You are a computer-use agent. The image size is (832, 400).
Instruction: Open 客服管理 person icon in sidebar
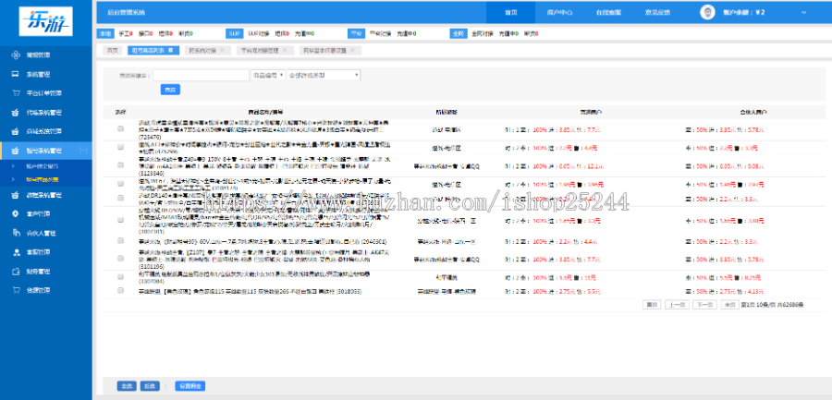pyautogui.click(x=16, y=252)
